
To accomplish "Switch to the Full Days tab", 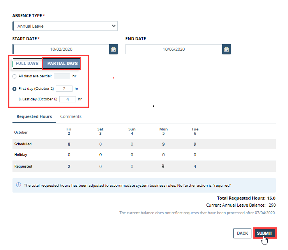I will click(x=27, y=63).
